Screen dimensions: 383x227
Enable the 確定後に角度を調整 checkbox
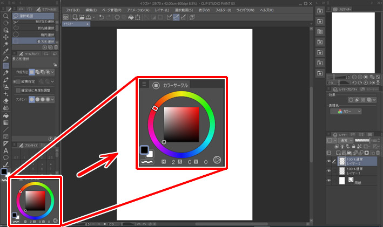(x=18, y=90)
